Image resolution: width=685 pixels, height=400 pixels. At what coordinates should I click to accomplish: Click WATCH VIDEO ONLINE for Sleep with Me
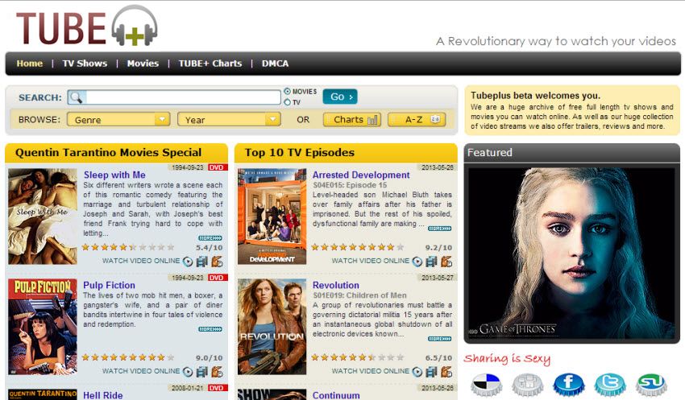141,261
